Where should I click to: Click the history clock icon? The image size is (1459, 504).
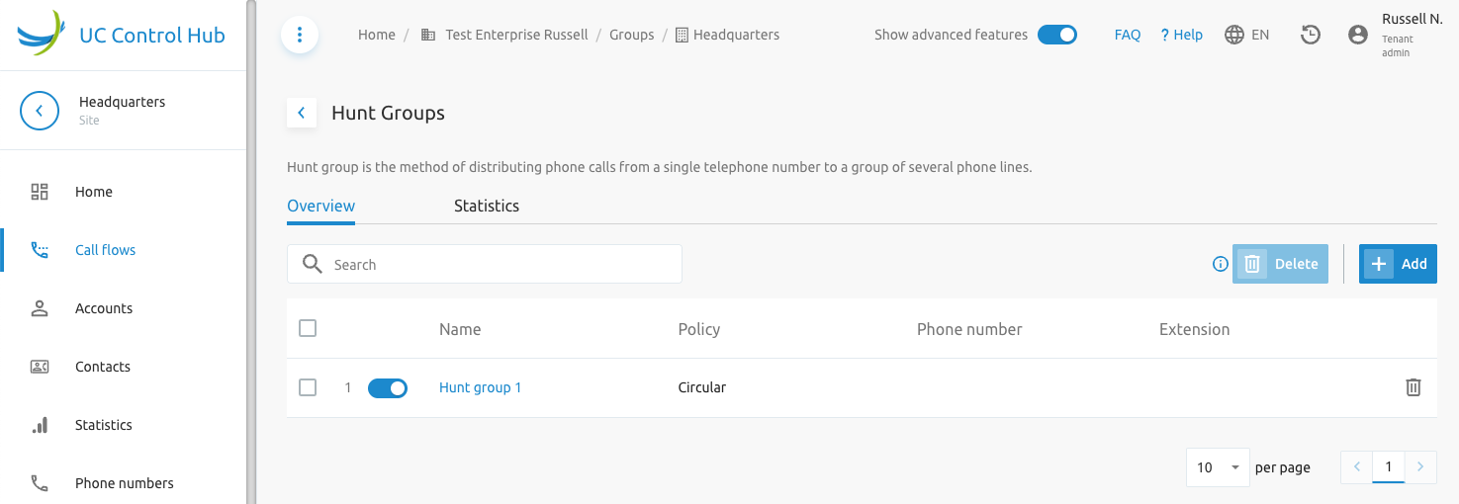[1311, 35]
